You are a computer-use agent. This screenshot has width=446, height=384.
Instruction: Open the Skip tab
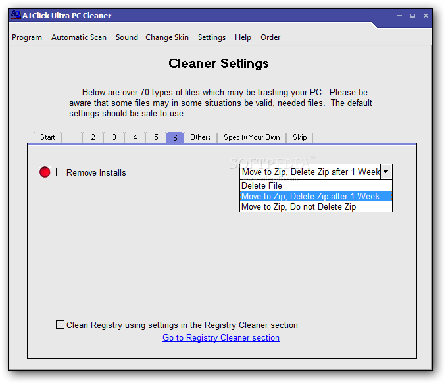click(x=299, y=137)
